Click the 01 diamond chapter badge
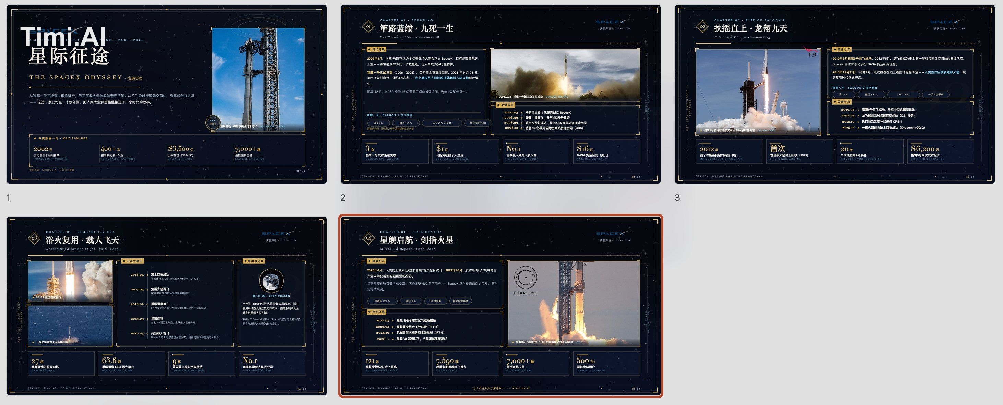The image size is (1003, 405). tap(368, 26)
